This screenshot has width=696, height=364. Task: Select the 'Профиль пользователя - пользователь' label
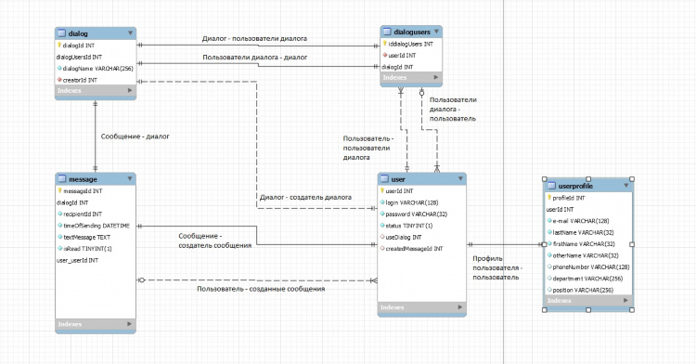tap(497, 267)
